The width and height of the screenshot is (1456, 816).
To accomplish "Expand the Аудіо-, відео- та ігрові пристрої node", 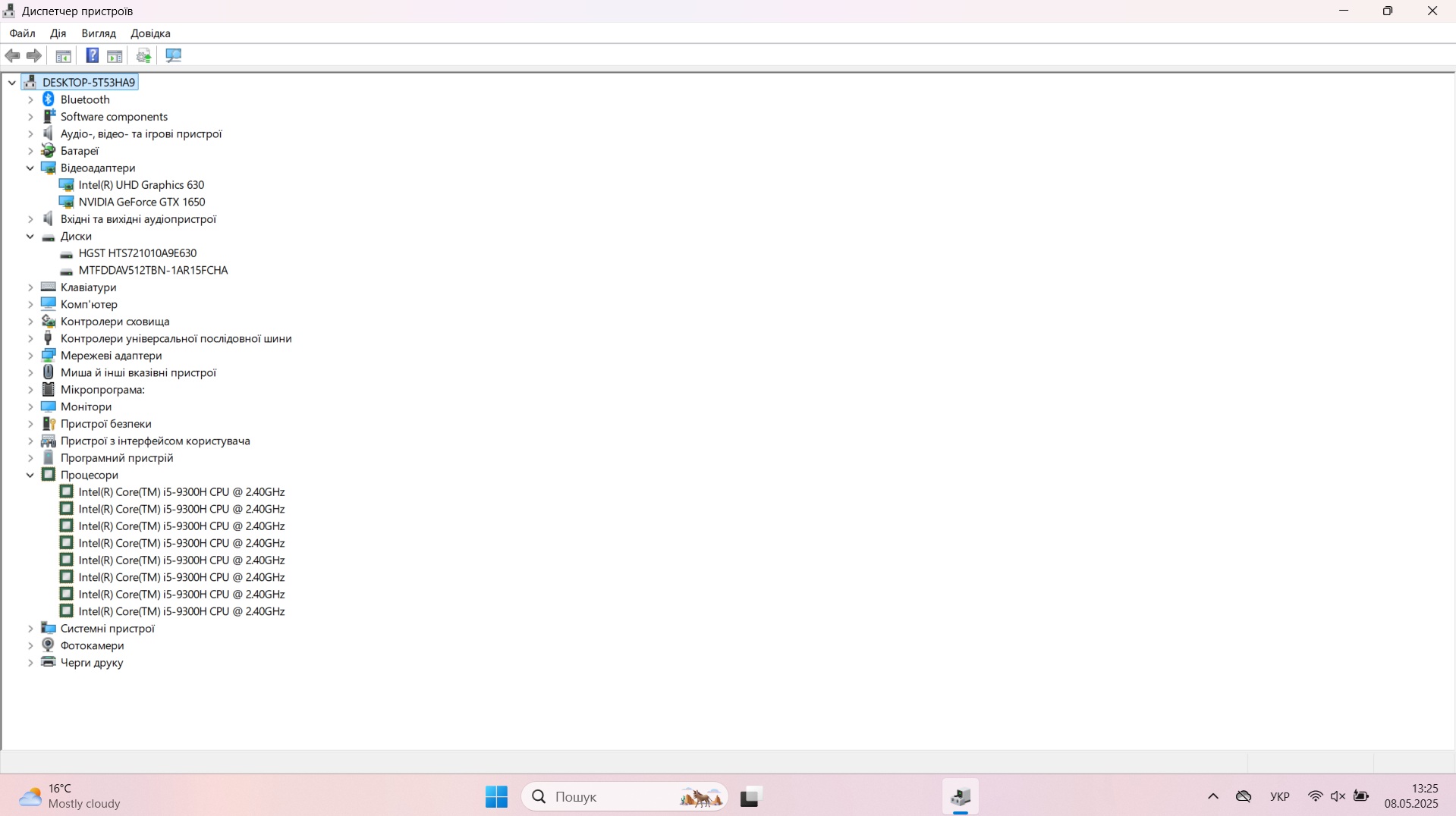I will (x=30, y=134).
